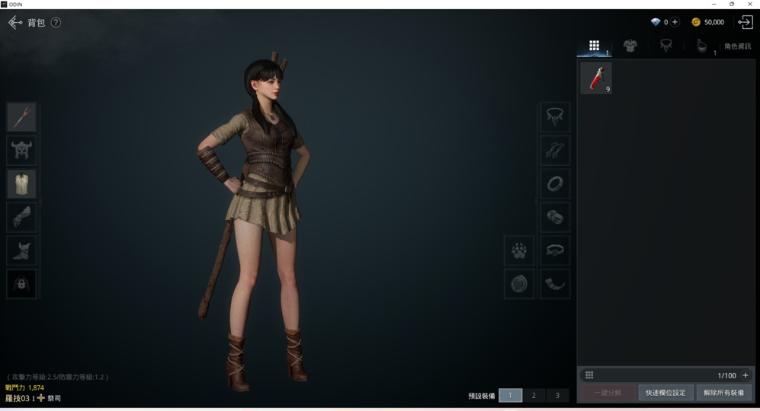This screenshot has width=760, height=411.
Task: Open the help question mark icon
Action: click(x=56, y=22)
